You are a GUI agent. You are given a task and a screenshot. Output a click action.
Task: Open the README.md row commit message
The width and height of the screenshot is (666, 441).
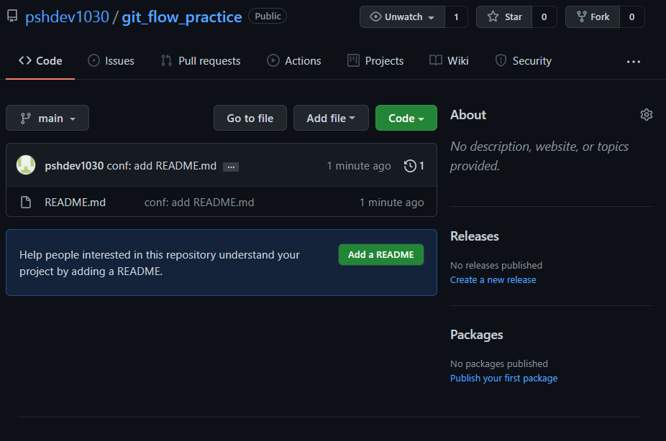pyautogui.click(x=199, y=203)
